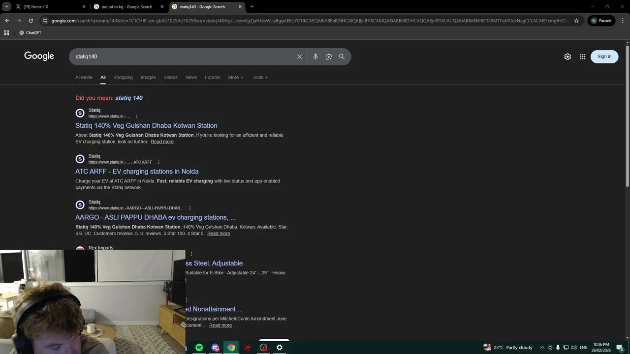Open Chrome from the taskbar
Viewport: 630px width, 354px height.
point(231,348)
